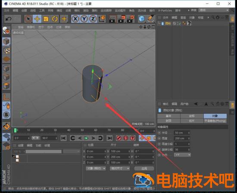The width and height of the screenshot is (237, 193).
Task: Click the 半径 50 cm input field
Action: (182, 133)
